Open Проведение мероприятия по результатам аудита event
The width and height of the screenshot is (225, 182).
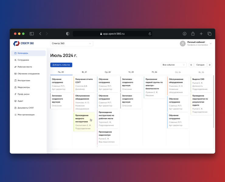pos(201,104)
